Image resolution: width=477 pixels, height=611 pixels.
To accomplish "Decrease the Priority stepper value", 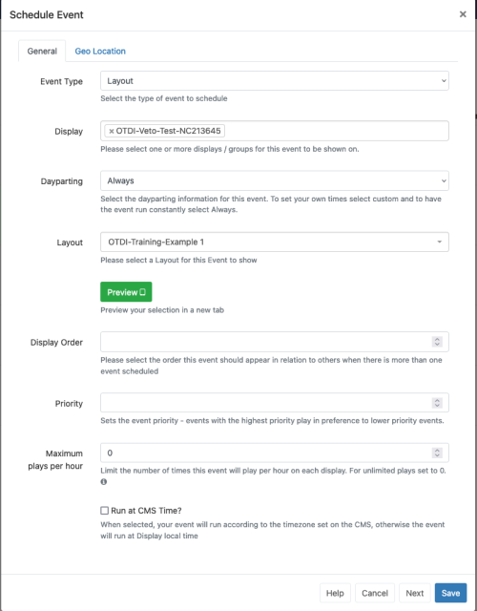I will pyautogui.click(x=437, y=405).
